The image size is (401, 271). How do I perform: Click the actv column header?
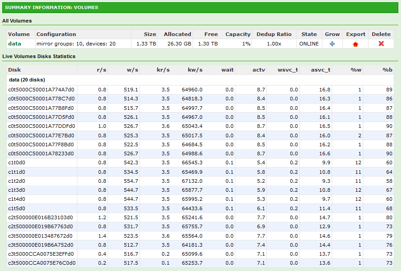click(258, 70)
